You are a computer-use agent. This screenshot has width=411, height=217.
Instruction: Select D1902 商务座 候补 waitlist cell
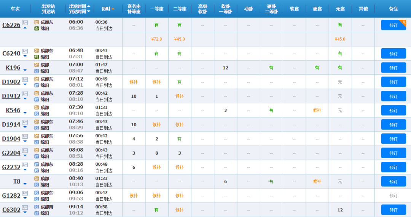click(134, 82)
